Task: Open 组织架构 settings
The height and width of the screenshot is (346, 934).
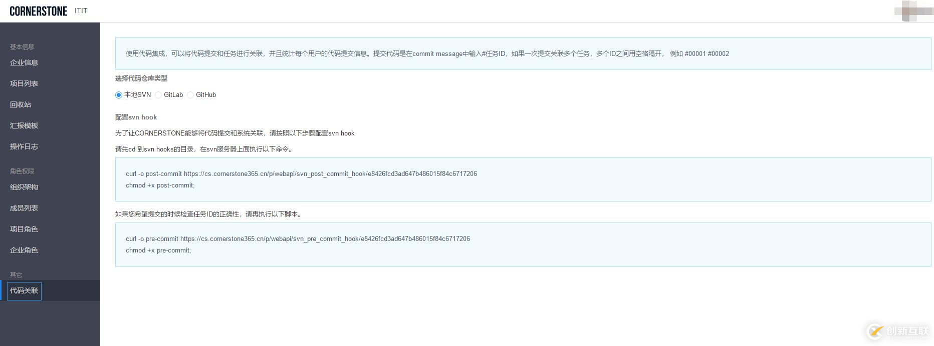Action: [x=24, y=187]
